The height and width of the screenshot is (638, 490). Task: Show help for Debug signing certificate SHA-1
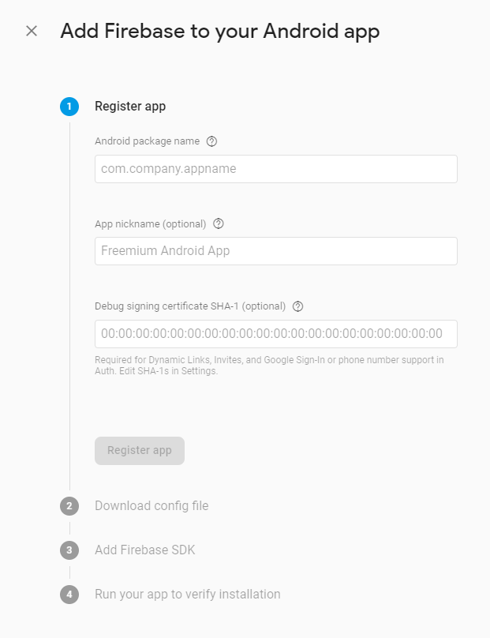pyautogui.click(x=297, y=306)
